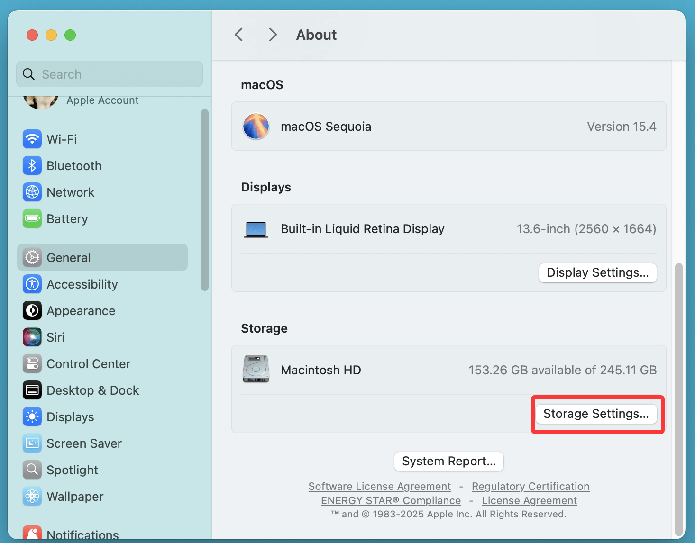Open Appearance settings
This screenshot has width=695, height=543.
click(x=81, y=310)
